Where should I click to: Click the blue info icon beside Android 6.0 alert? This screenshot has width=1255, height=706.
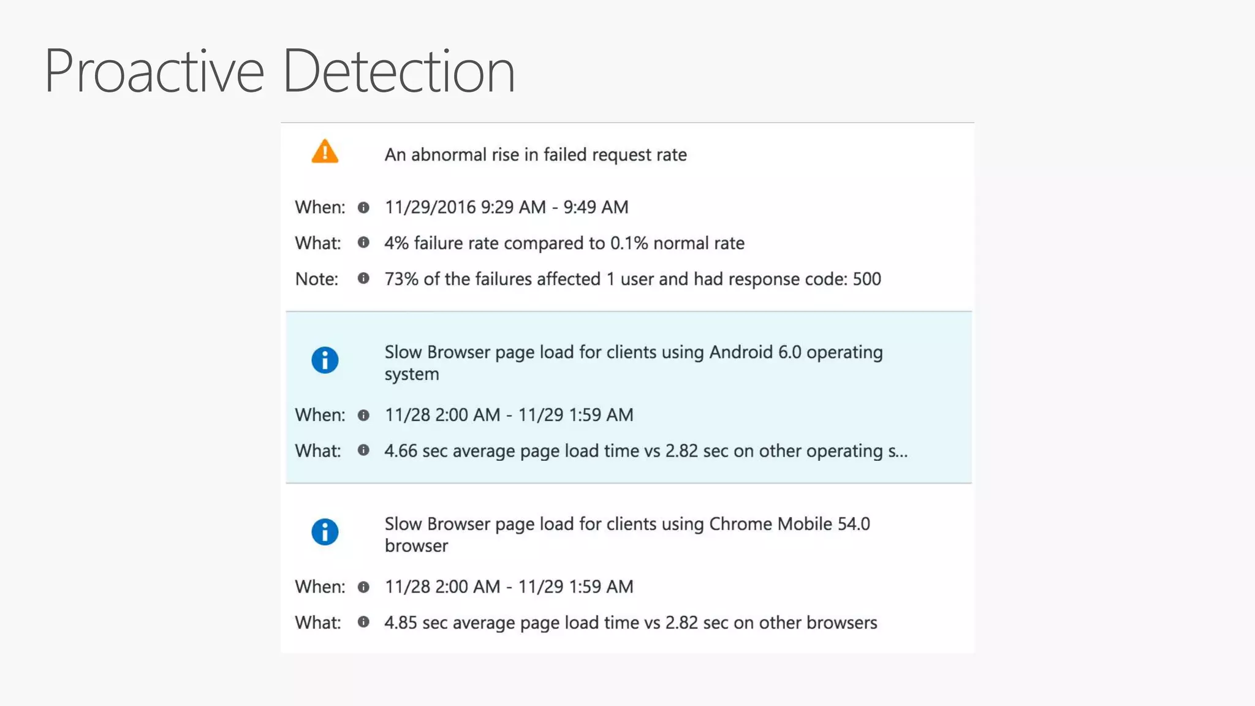325,360
